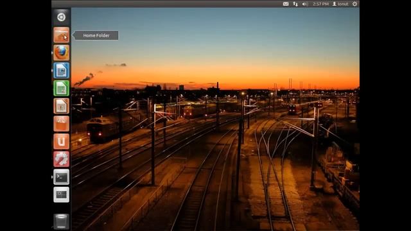411x231 pixels.
Task: Open the Workspace Switcher icon
Action: click(62, 194)
